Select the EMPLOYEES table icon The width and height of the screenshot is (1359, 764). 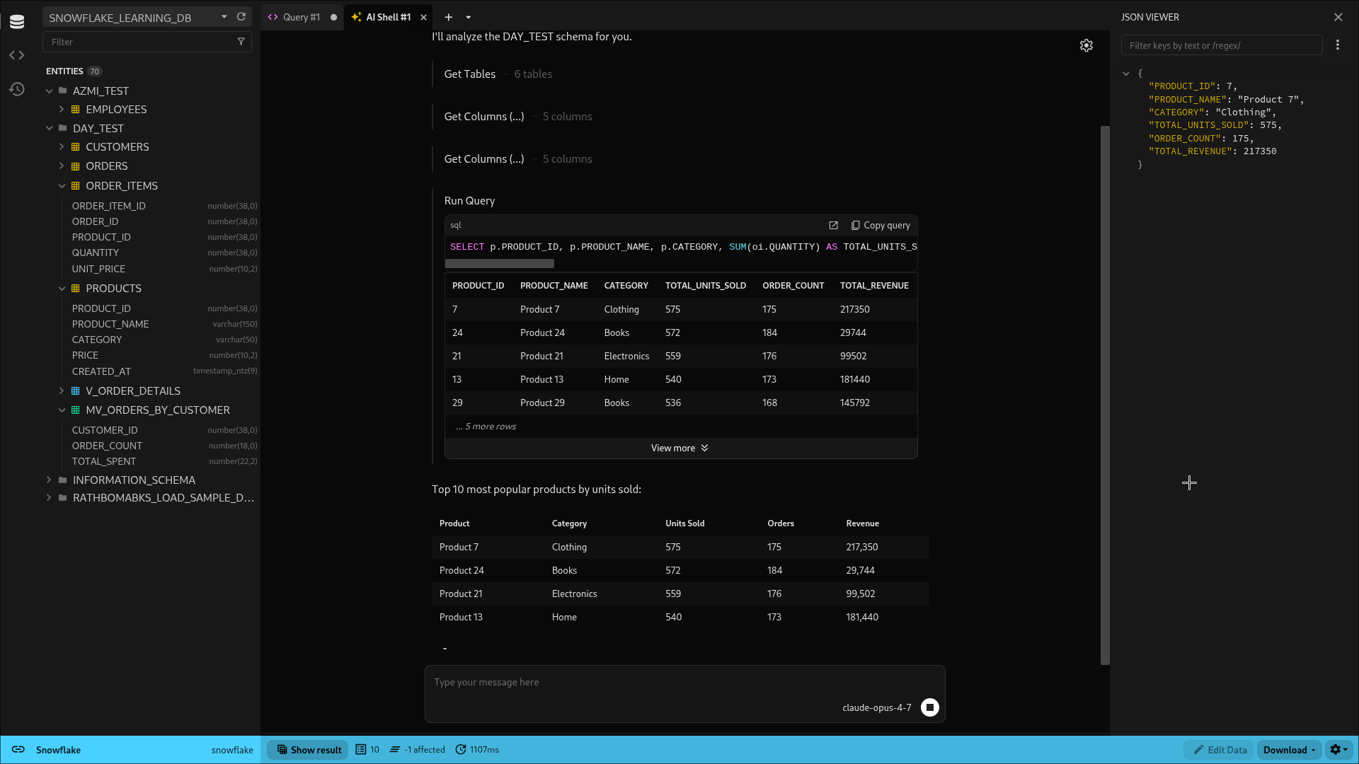point(76,110)
